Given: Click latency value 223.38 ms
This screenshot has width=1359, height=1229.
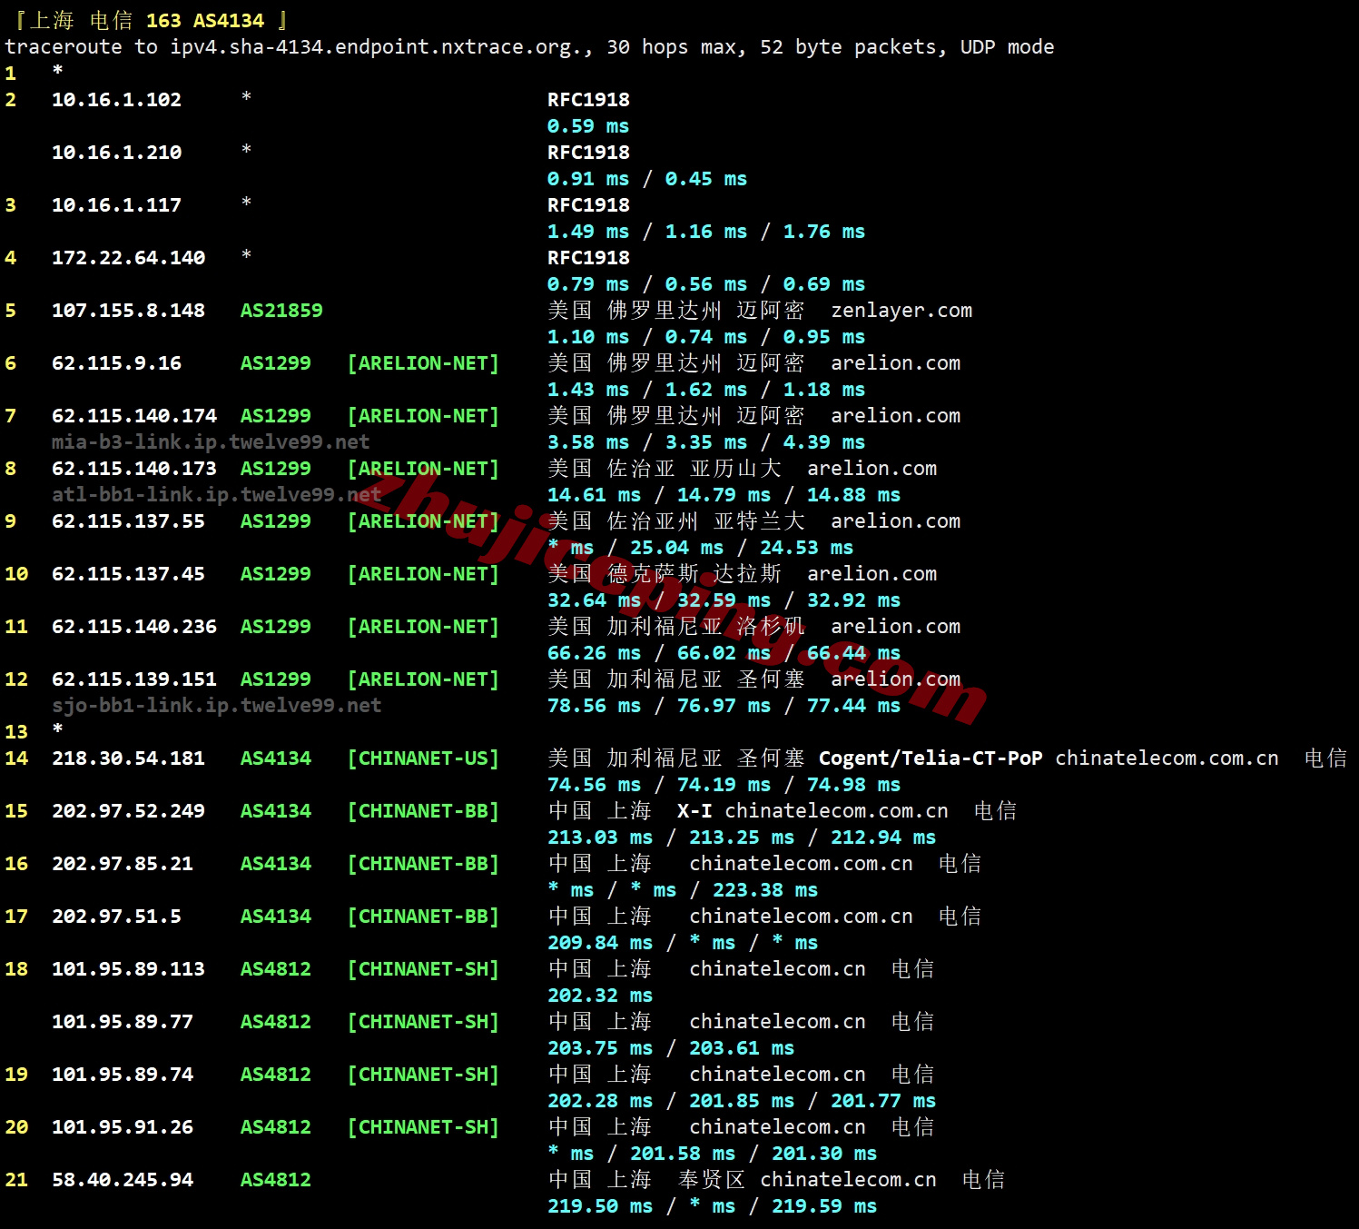Looking at the screenshot, I should tap(765, 890).
